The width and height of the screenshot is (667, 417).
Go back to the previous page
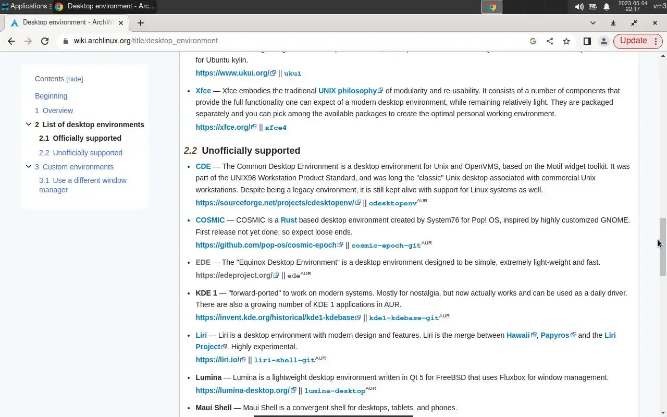click(x=11, y=41)
